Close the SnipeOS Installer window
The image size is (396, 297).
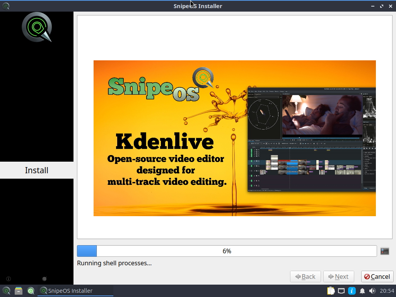(x=391, y=6)
